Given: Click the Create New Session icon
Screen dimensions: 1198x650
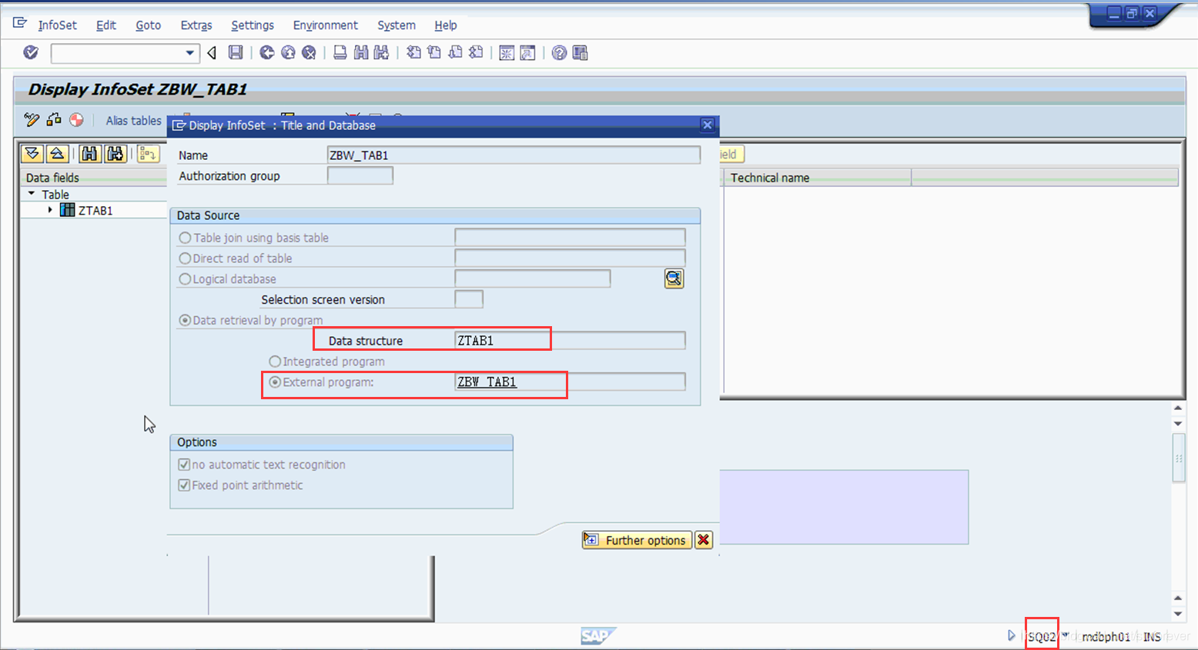Looking at the screenshot, I should point(507,52).
